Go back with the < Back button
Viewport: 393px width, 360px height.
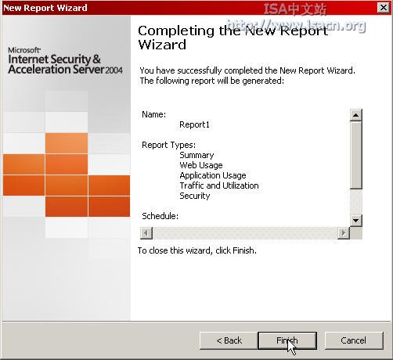point(229,340)
